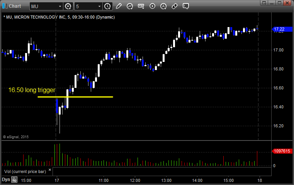Click the 16.20 price axis label
This screenshot has width=294, height=185.
278,126
